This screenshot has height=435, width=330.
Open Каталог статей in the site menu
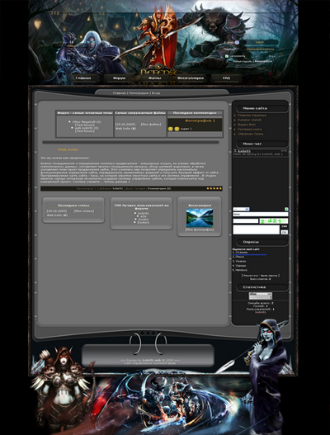[x=249, y=120]
